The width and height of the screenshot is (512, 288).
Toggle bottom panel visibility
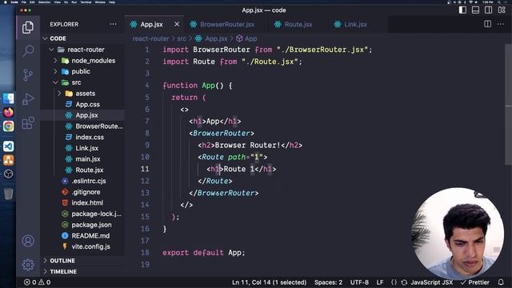(x=476, y=10)
